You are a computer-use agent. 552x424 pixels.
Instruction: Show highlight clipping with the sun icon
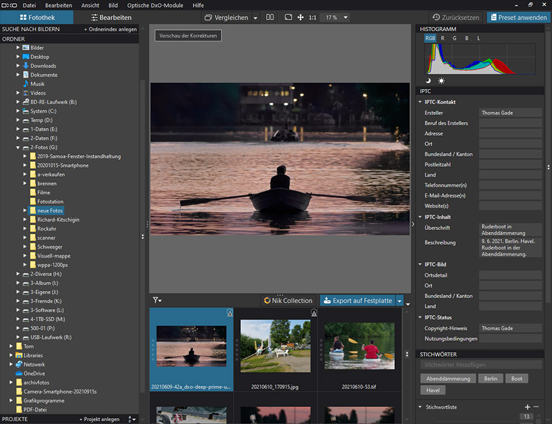pyautogui.click(x=442, y=81)
